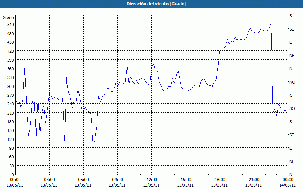Click the 13/05/11 date under 12:00
The height and width of the screenshot is (189, 303).
[x=151, y=185]
